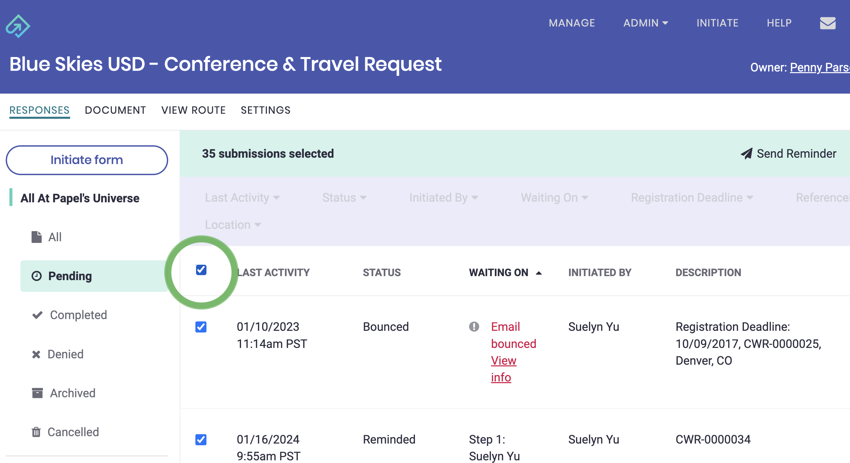
Task: Click the paper plane Send Reminder icon
Action: pyautogui.click(x=746, y=154)
